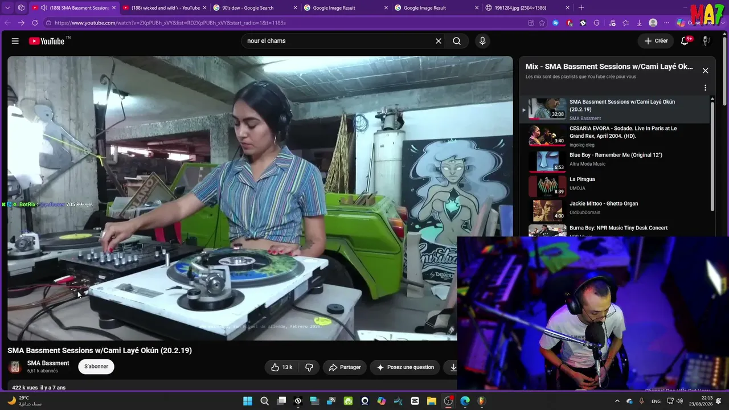
Task: Open Microsoft Edge from taskbar
Action: click(x=465, y=401)
